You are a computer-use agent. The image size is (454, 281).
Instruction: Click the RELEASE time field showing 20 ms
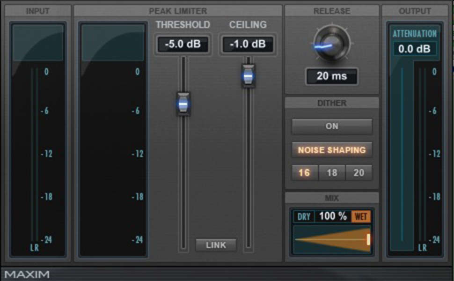[331, 76]
